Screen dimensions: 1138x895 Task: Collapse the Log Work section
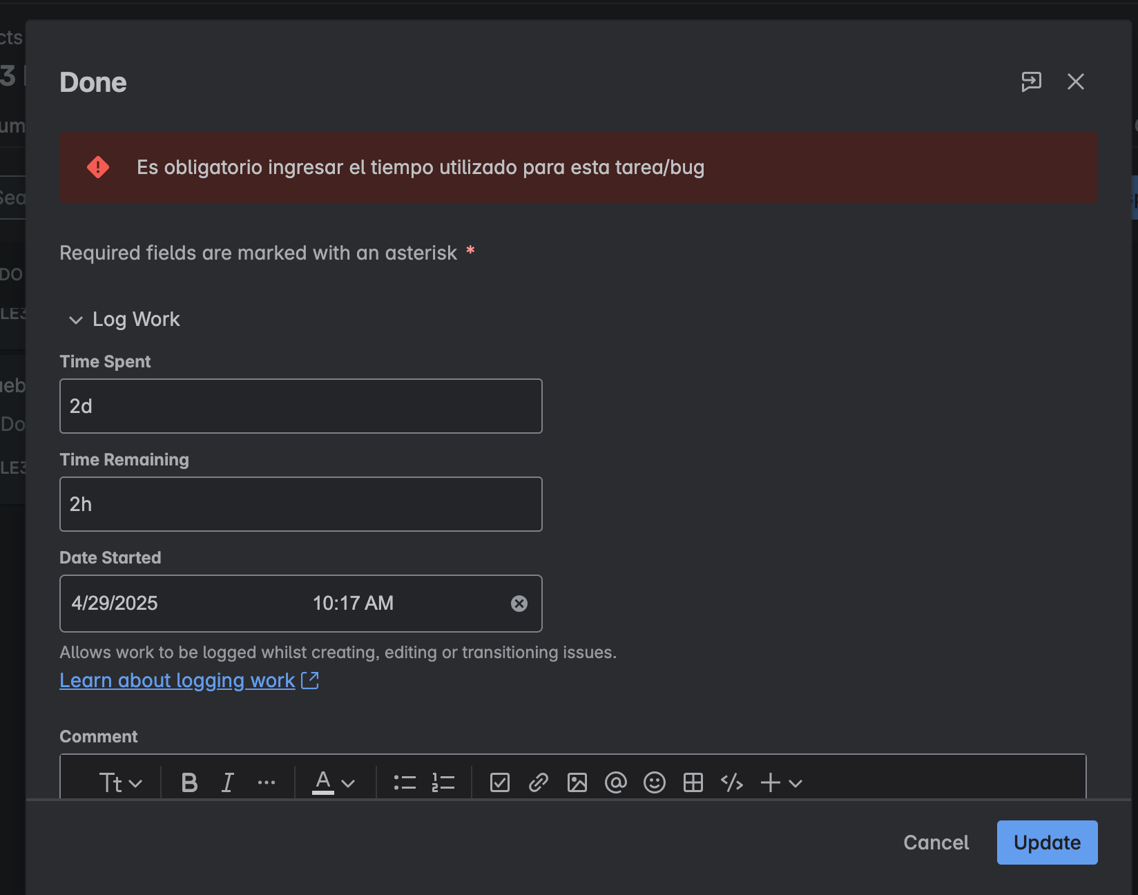(x=76, y=320)
